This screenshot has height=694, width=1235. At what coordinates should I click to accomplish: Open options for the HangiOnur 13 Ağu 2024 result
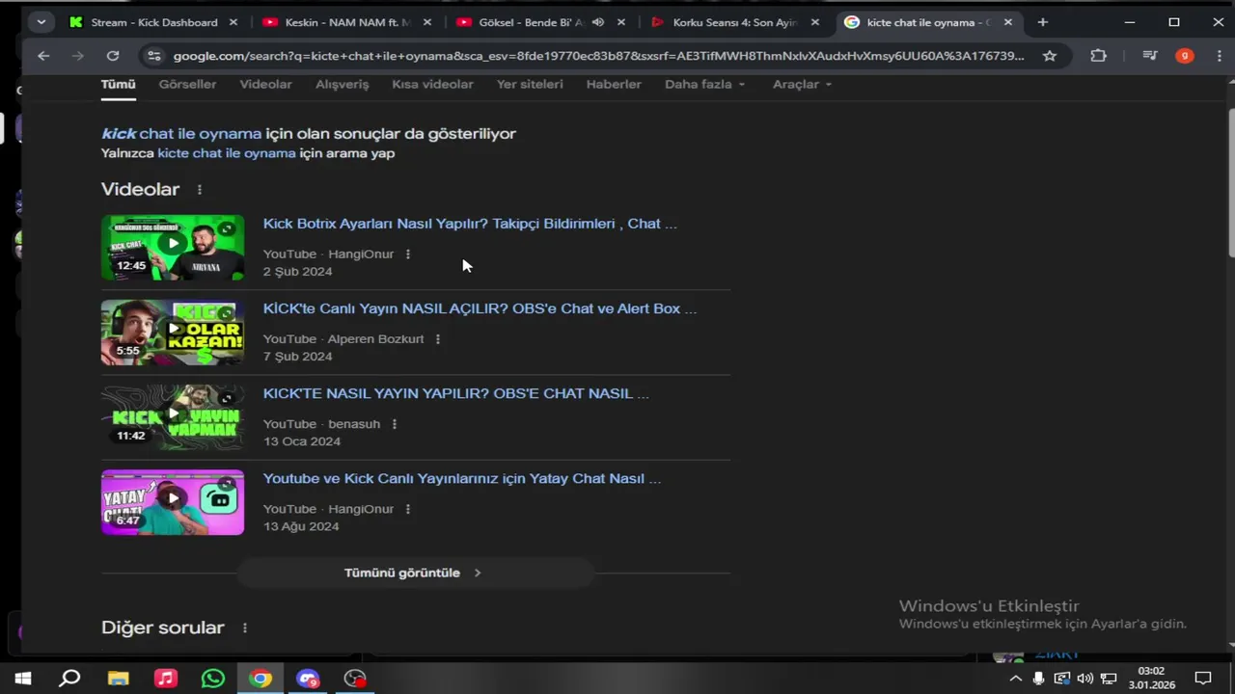pos(408,509)
